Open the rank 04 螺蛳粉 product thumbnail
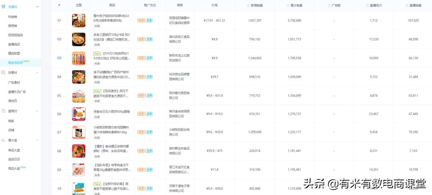The image size is (432, 195). coord(79,77)
